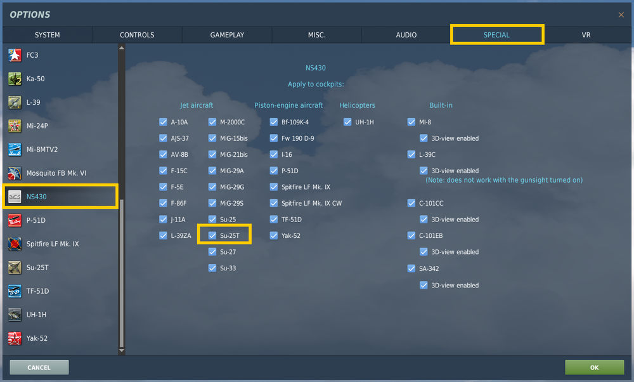Viewport: 634px width, 382px height.
Task: Uncheck the Fw 190 D-9 checkbox
Action: (274, 138)
